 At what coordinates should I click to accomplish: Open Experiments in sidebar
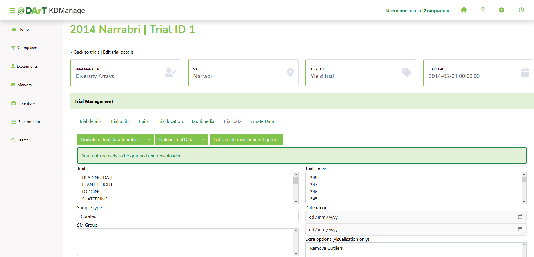point(27,67)
